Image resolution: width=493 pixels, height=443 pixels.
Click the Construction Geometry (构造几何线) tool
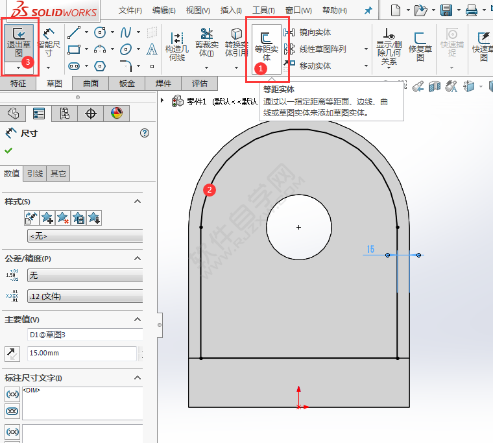177,47
